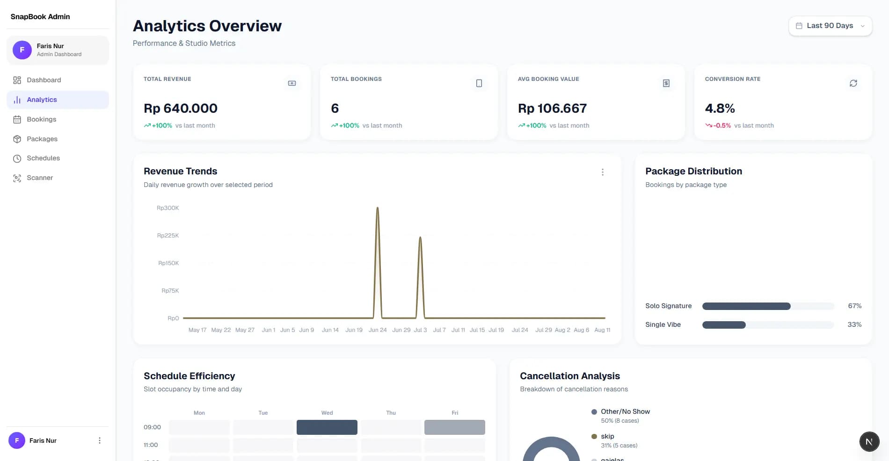Click the Packages box icon
889x461 pixels.
coord(17,139)
